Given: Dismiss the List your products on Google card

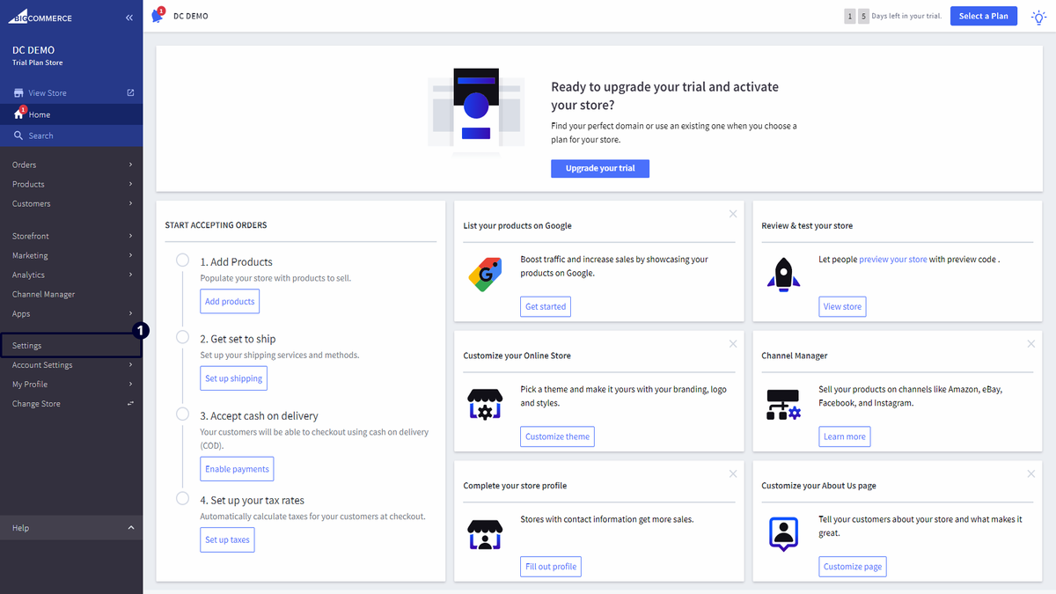Looking at the screenshot, I should [733, 214].
